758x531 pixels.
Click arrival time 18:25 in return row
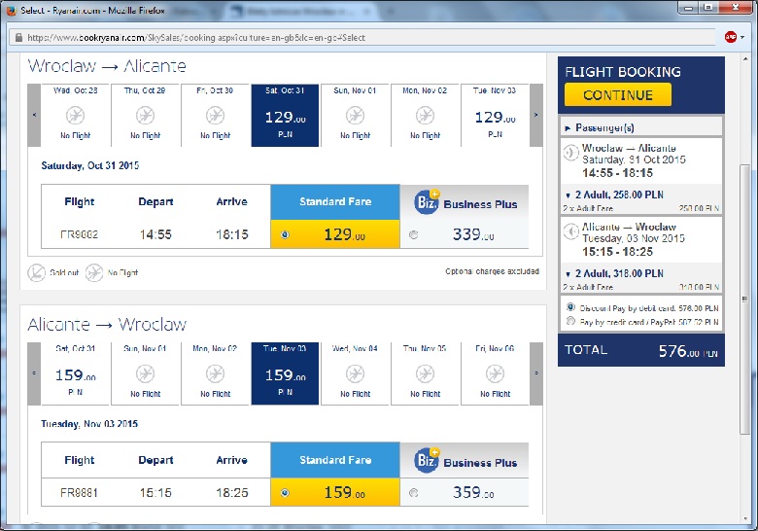coord(232,493)
